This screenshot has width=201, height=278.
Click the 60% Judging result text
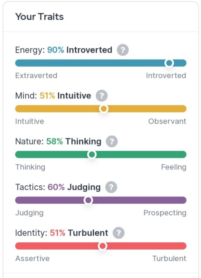coord(74,187)
